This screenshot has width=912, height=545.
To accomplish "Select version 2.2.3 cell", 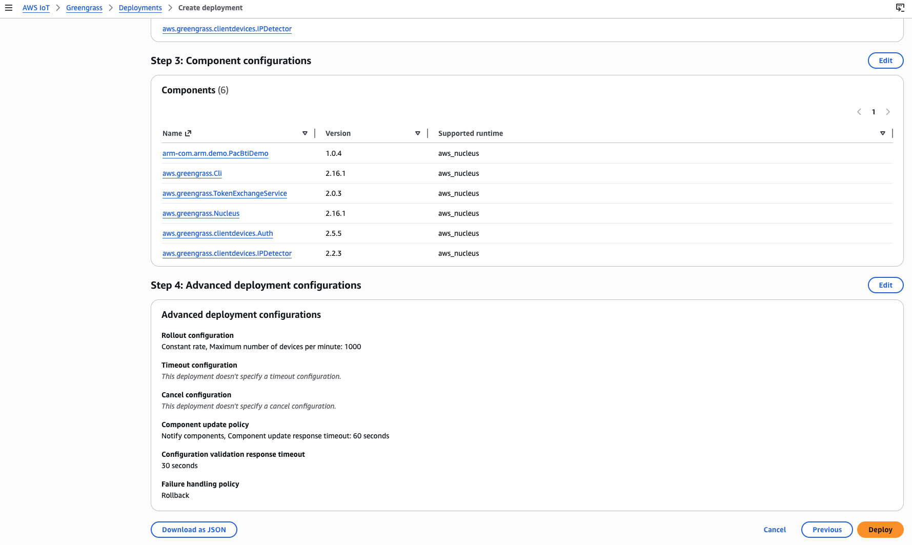I will pos(333,253).
